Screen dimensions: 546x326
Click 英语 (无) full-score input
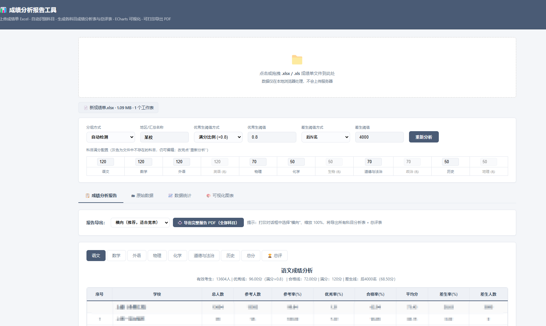click(x=220, y=162)
